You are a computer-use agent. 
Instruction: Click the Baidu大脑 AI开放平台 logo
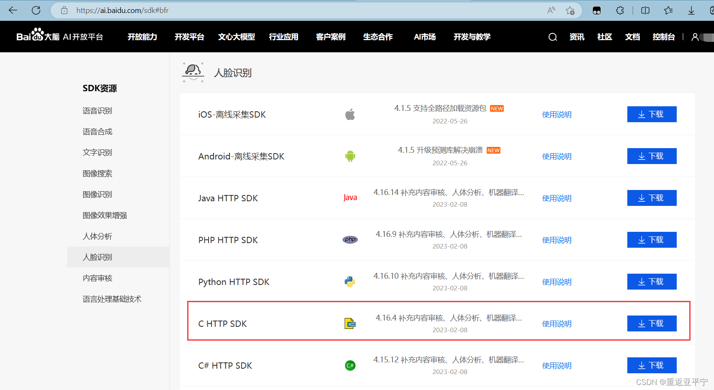coord(60,36)
